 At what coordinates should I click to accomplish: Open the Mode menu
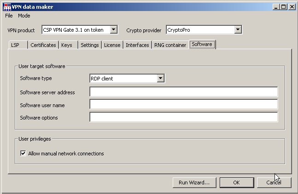pos(24,16)
